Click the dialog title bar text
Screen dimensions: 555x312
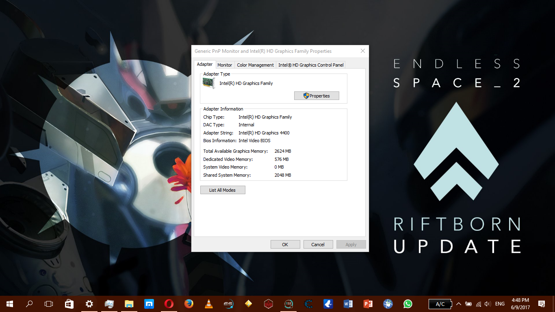click(x=263, y=51)
